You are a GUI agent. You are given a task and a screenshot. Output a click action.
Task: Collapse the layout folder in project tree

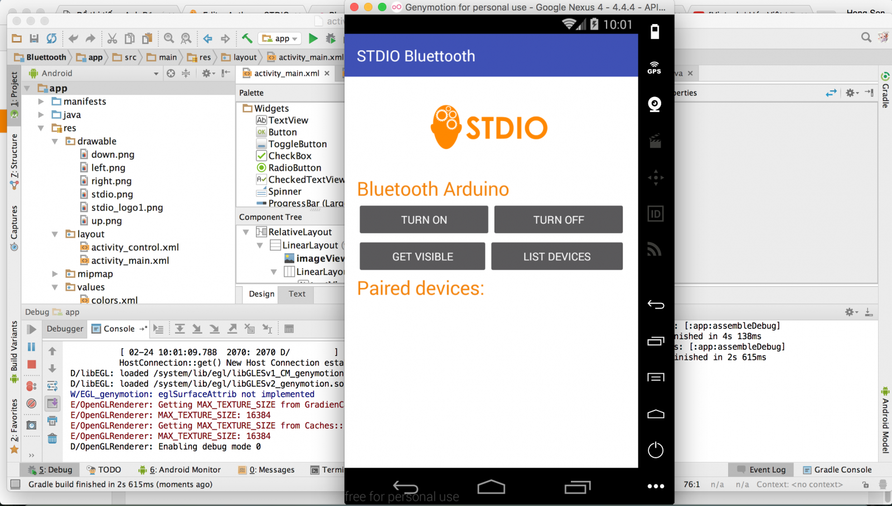coord(55,234)
